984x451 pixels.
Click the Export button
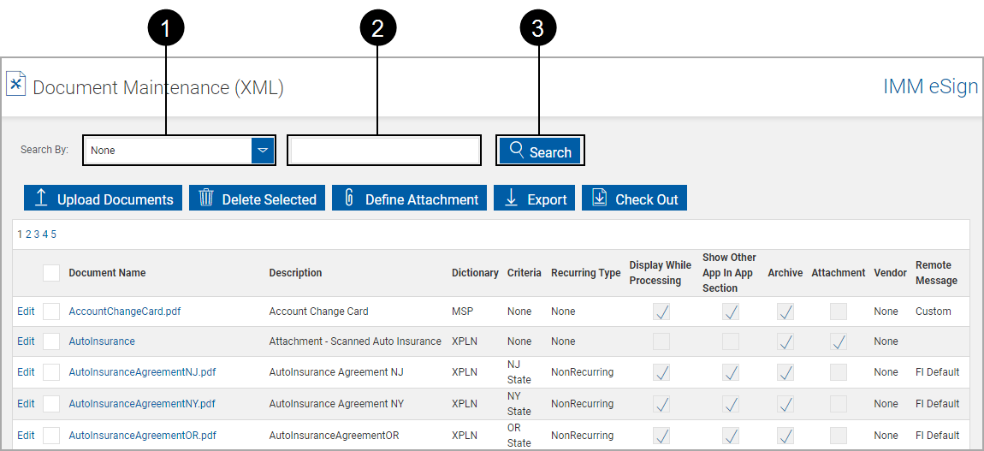tap(534, 199)
